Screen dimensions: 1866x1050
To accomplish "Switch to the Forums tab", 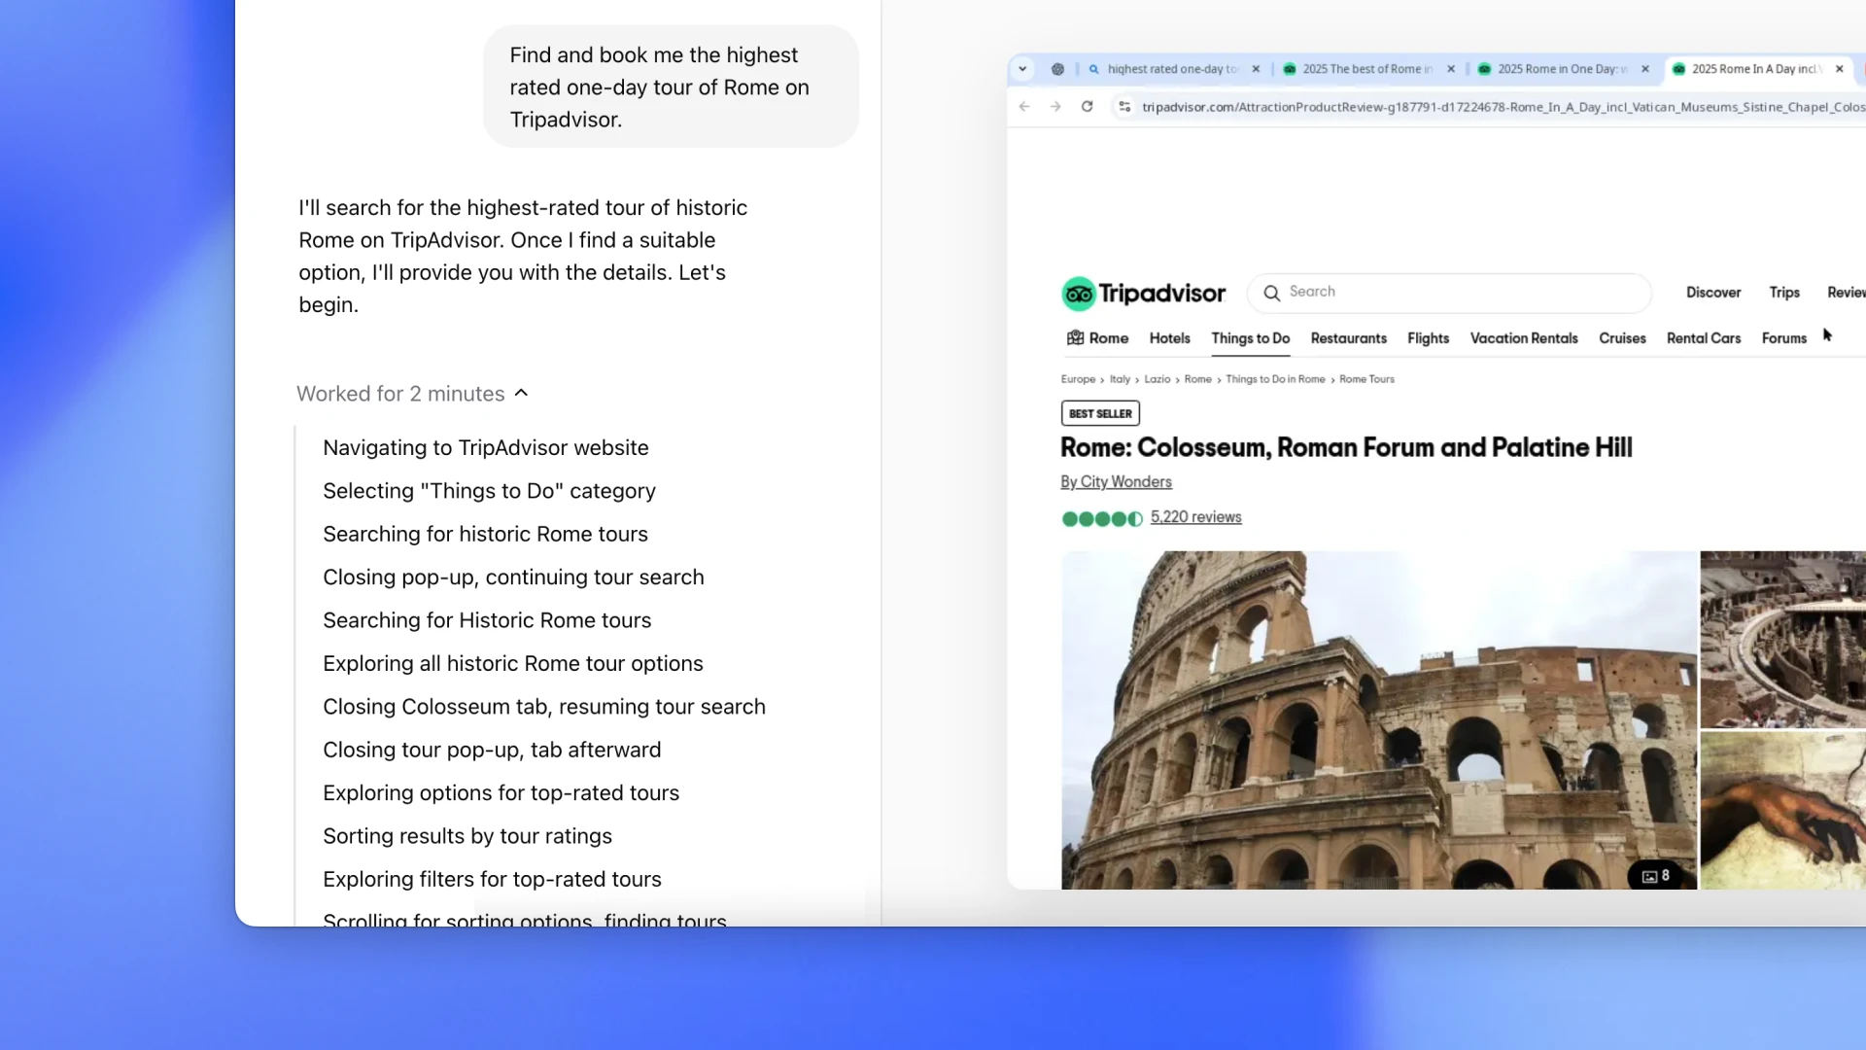I will pyautogui.click(x=1785, y=337).
